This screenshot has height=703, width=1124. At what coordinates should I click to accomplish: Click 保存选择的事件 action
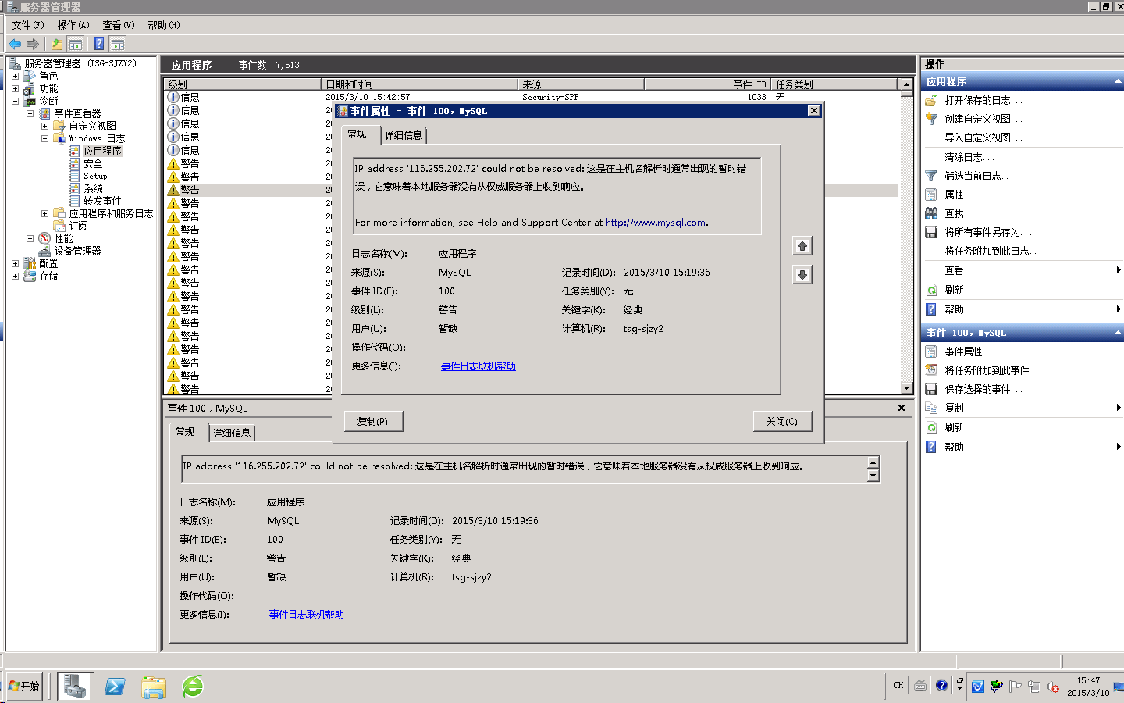983,389
